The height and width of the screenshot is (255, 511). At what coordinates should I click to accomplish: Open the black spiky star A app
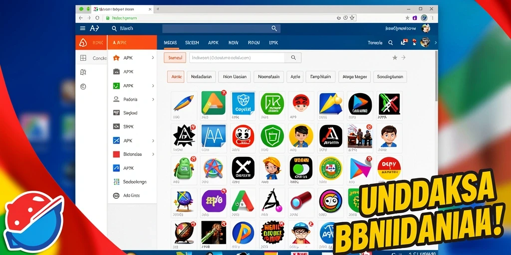click(x=184, y=135)
